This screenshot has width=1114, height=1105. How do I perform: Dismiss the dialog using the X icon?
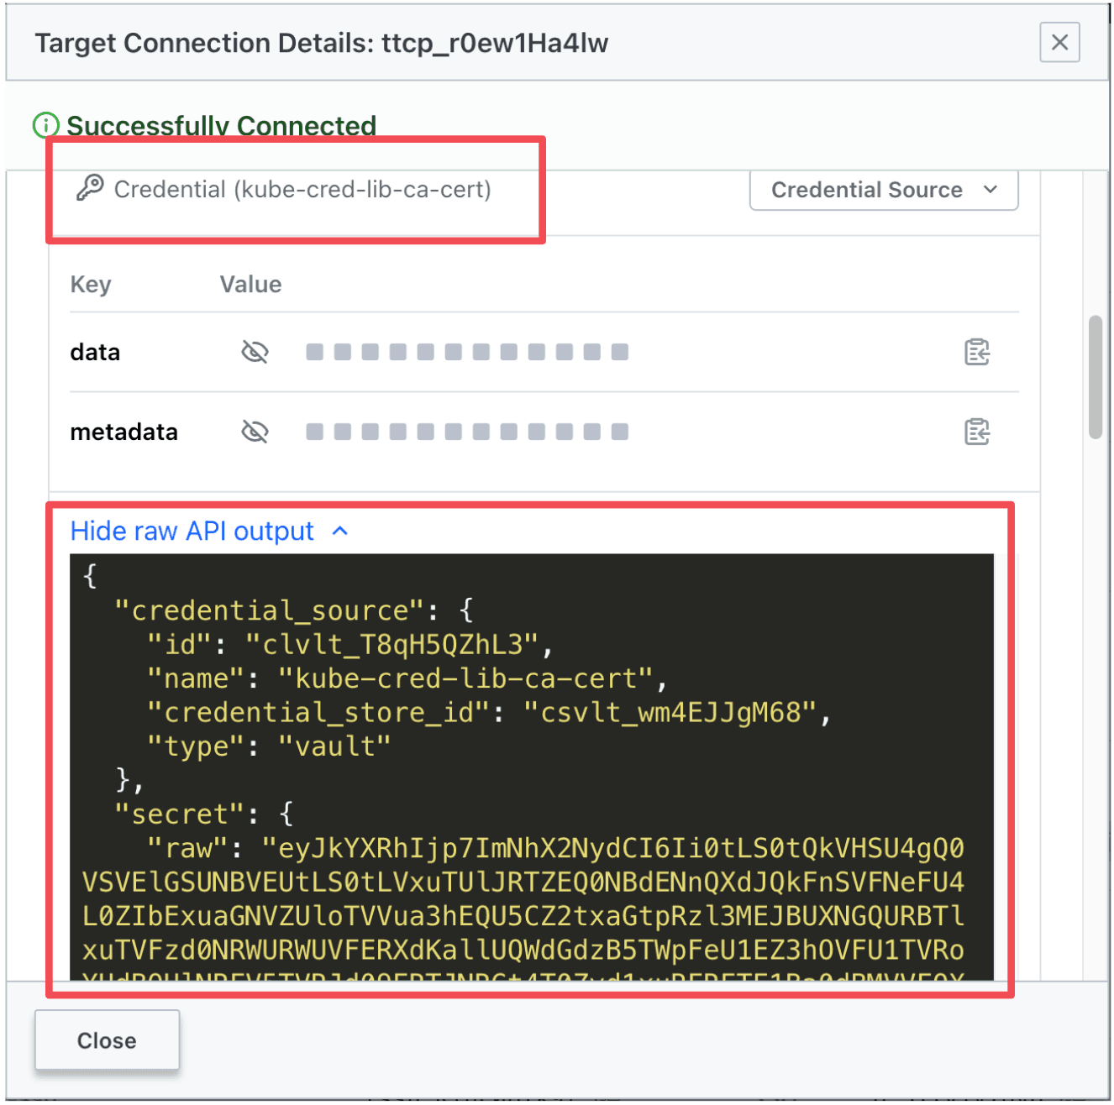(1059, 42)
